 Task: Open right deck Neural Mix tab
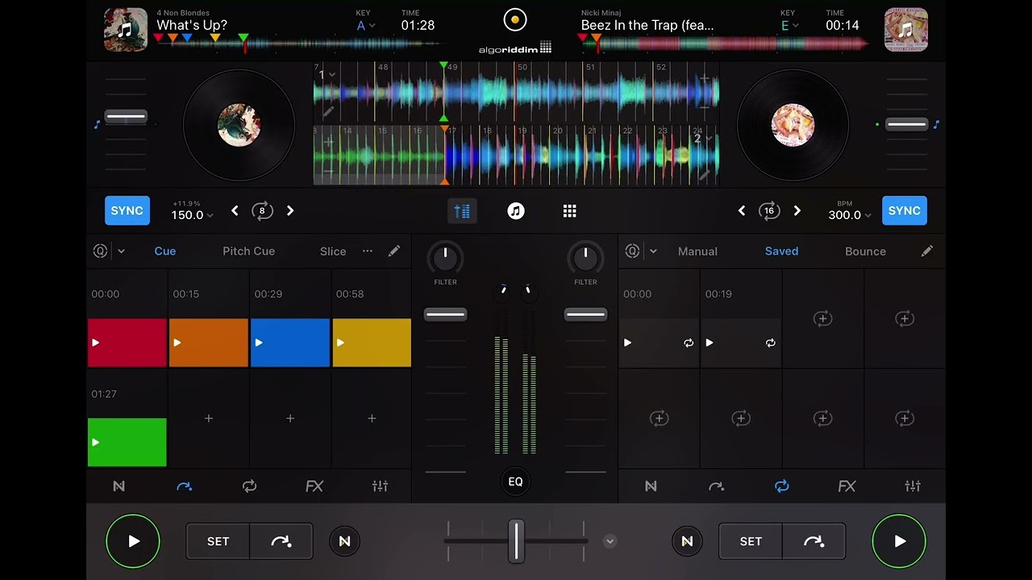coord(651,487)
